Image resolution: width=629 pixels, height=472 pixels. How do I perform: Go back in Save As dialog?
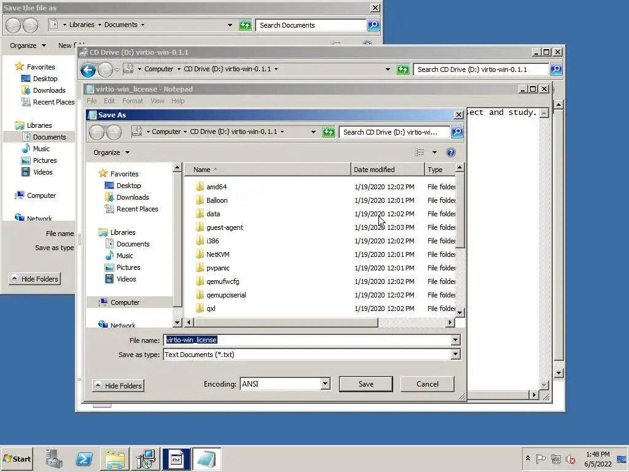click(x=96, y=132)
